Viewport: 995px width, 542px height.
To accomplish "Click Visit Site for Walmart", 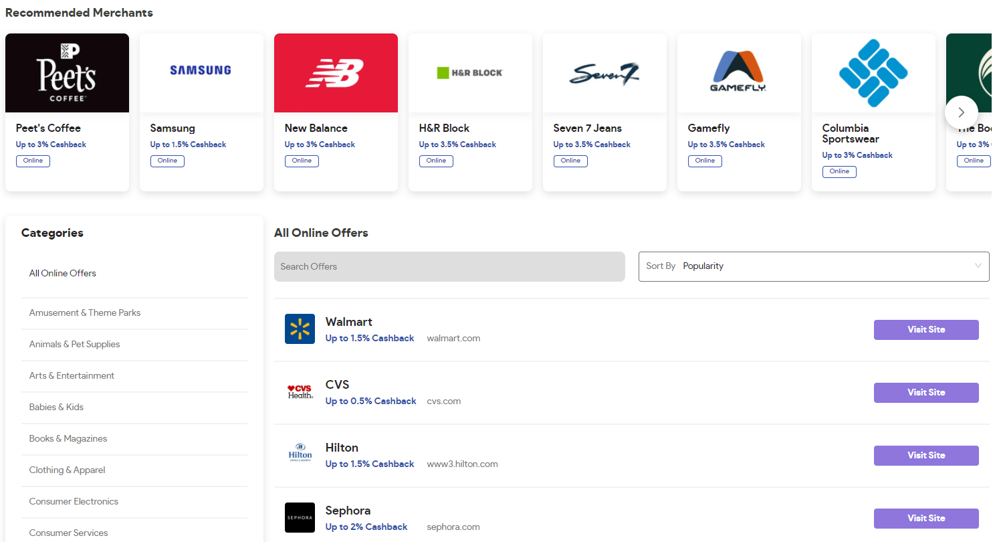I will coord(926,329).
